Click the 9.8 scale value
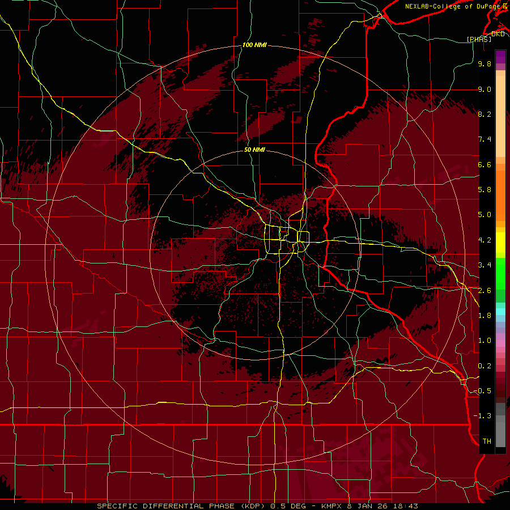This screenshot has height=510, width=510. click(x=484, y=63)
